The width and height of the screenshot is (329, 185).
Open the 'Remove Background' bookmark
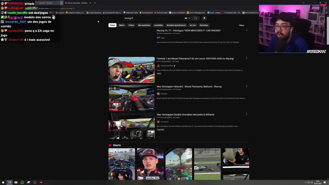(196, 13)
